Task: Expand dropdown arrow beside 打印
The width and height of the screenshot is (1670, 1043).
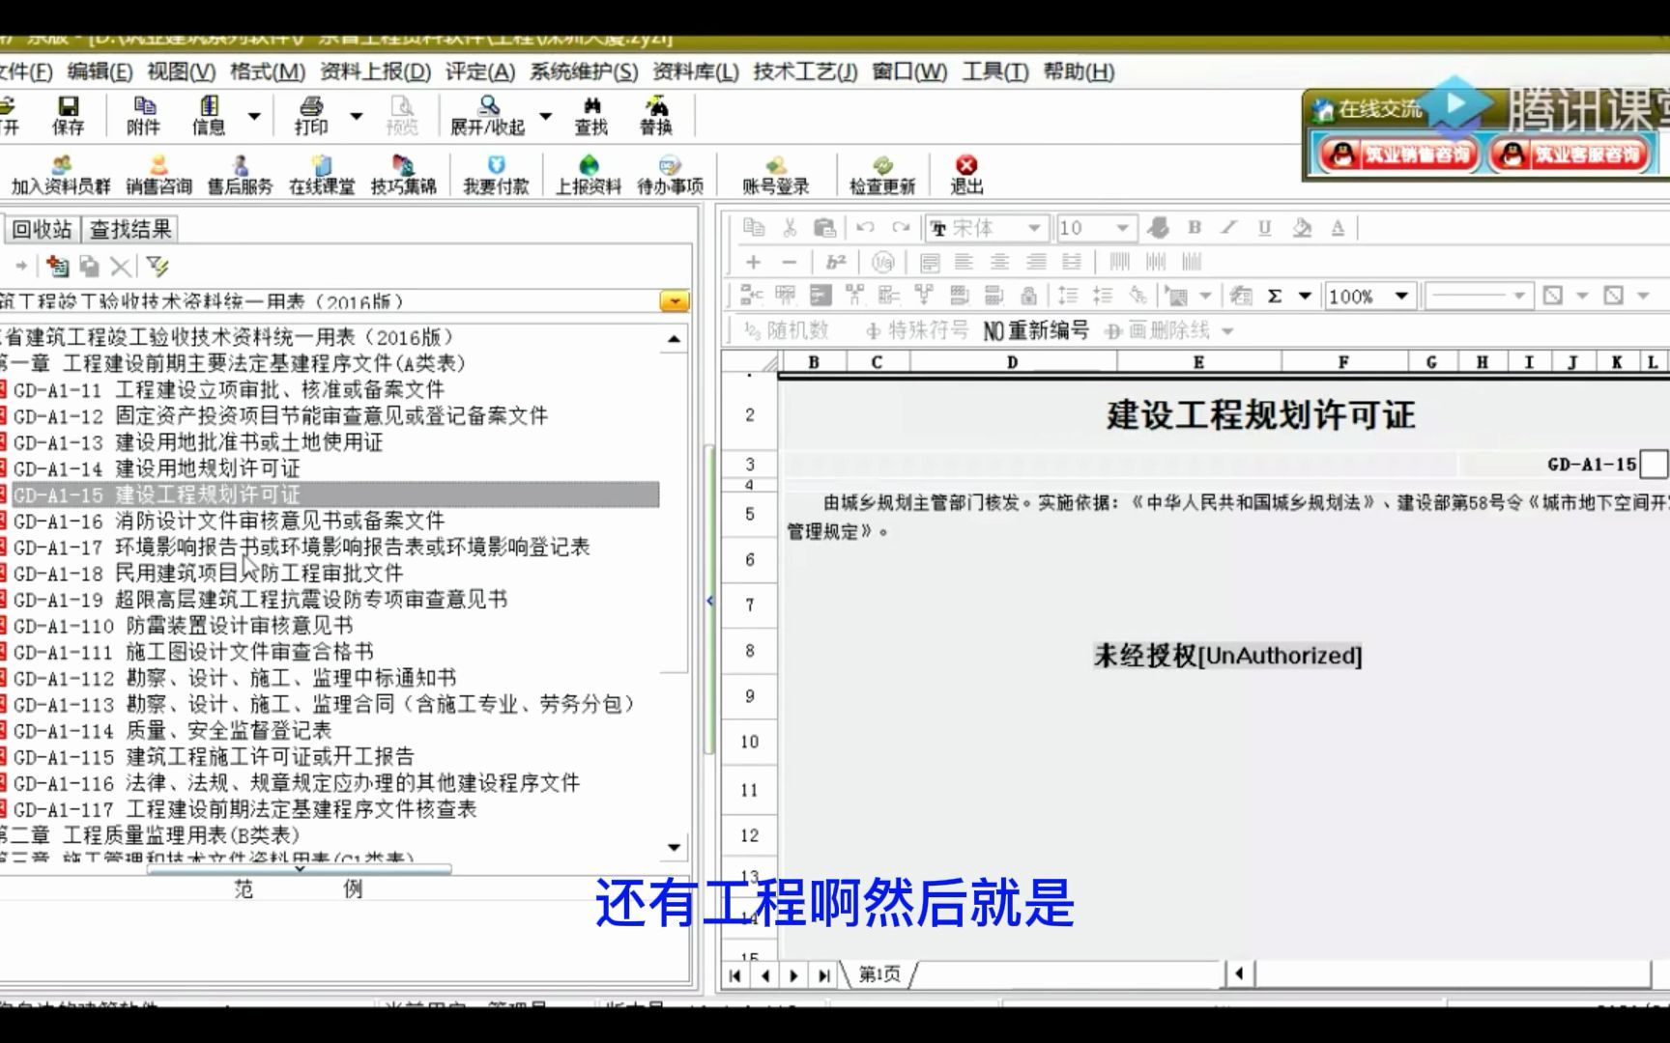Action: (356, 116)
